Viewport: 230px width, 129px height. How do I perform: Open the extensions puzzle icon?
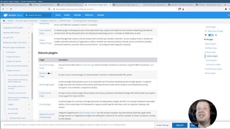pyautogui.click(x=226, y=9)
